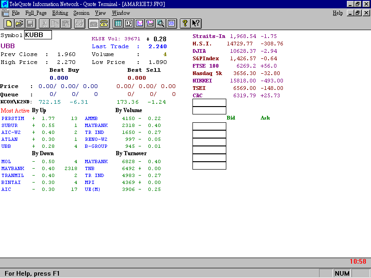Open the Window menu

point(121,13)
